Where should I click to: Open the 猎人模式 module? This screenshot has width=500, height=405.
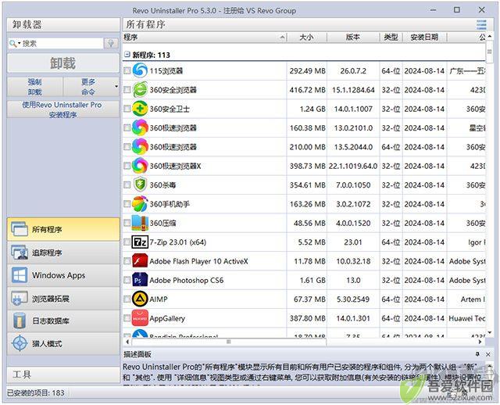[x=63, y=344]
